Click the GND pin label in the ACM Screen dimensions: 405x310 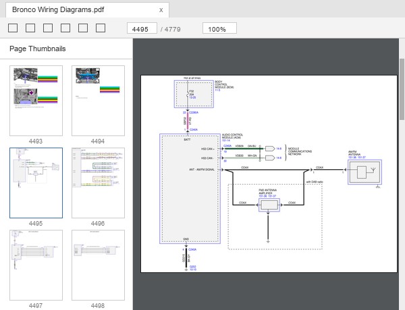coord(186,239)
